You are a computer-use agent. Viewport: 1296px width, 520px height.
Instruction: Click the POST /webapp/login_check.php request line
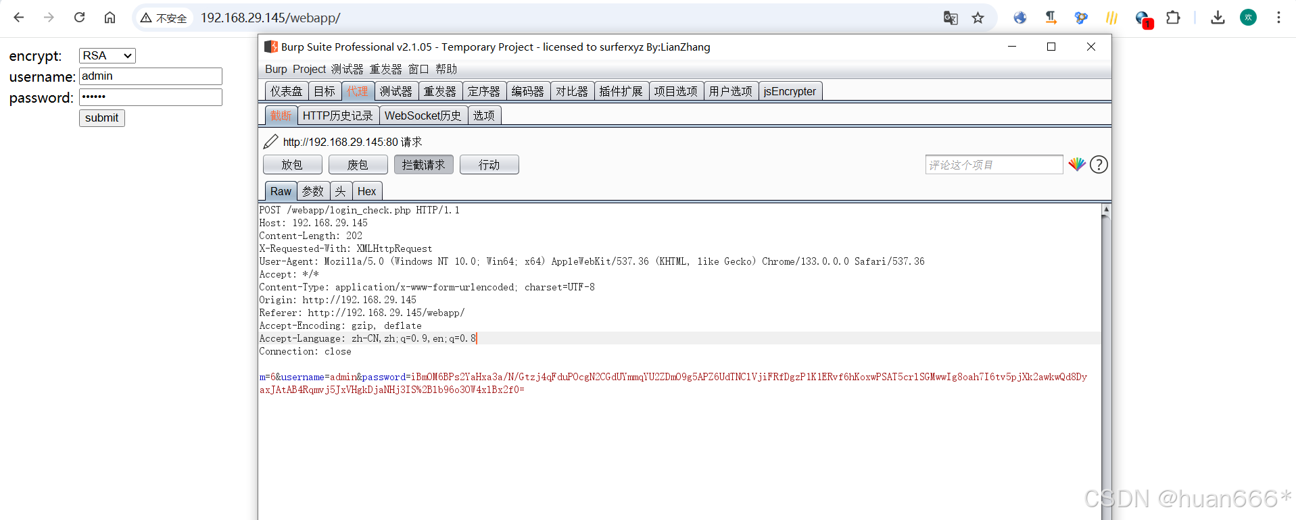tap(359, 210)
